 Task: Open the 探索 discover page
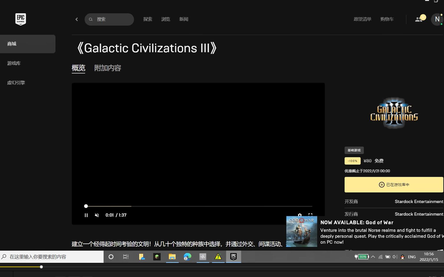pos(148,19)
